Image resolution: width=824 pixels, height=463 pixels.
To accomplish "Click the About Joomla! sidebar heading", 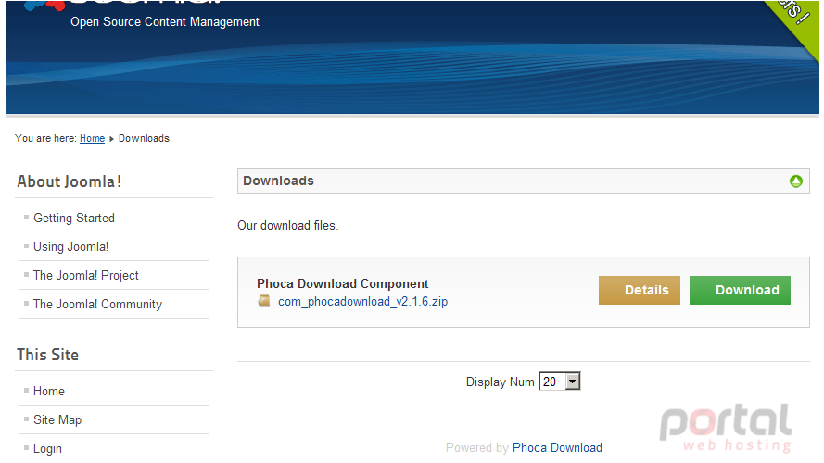I will coord(70,181).
